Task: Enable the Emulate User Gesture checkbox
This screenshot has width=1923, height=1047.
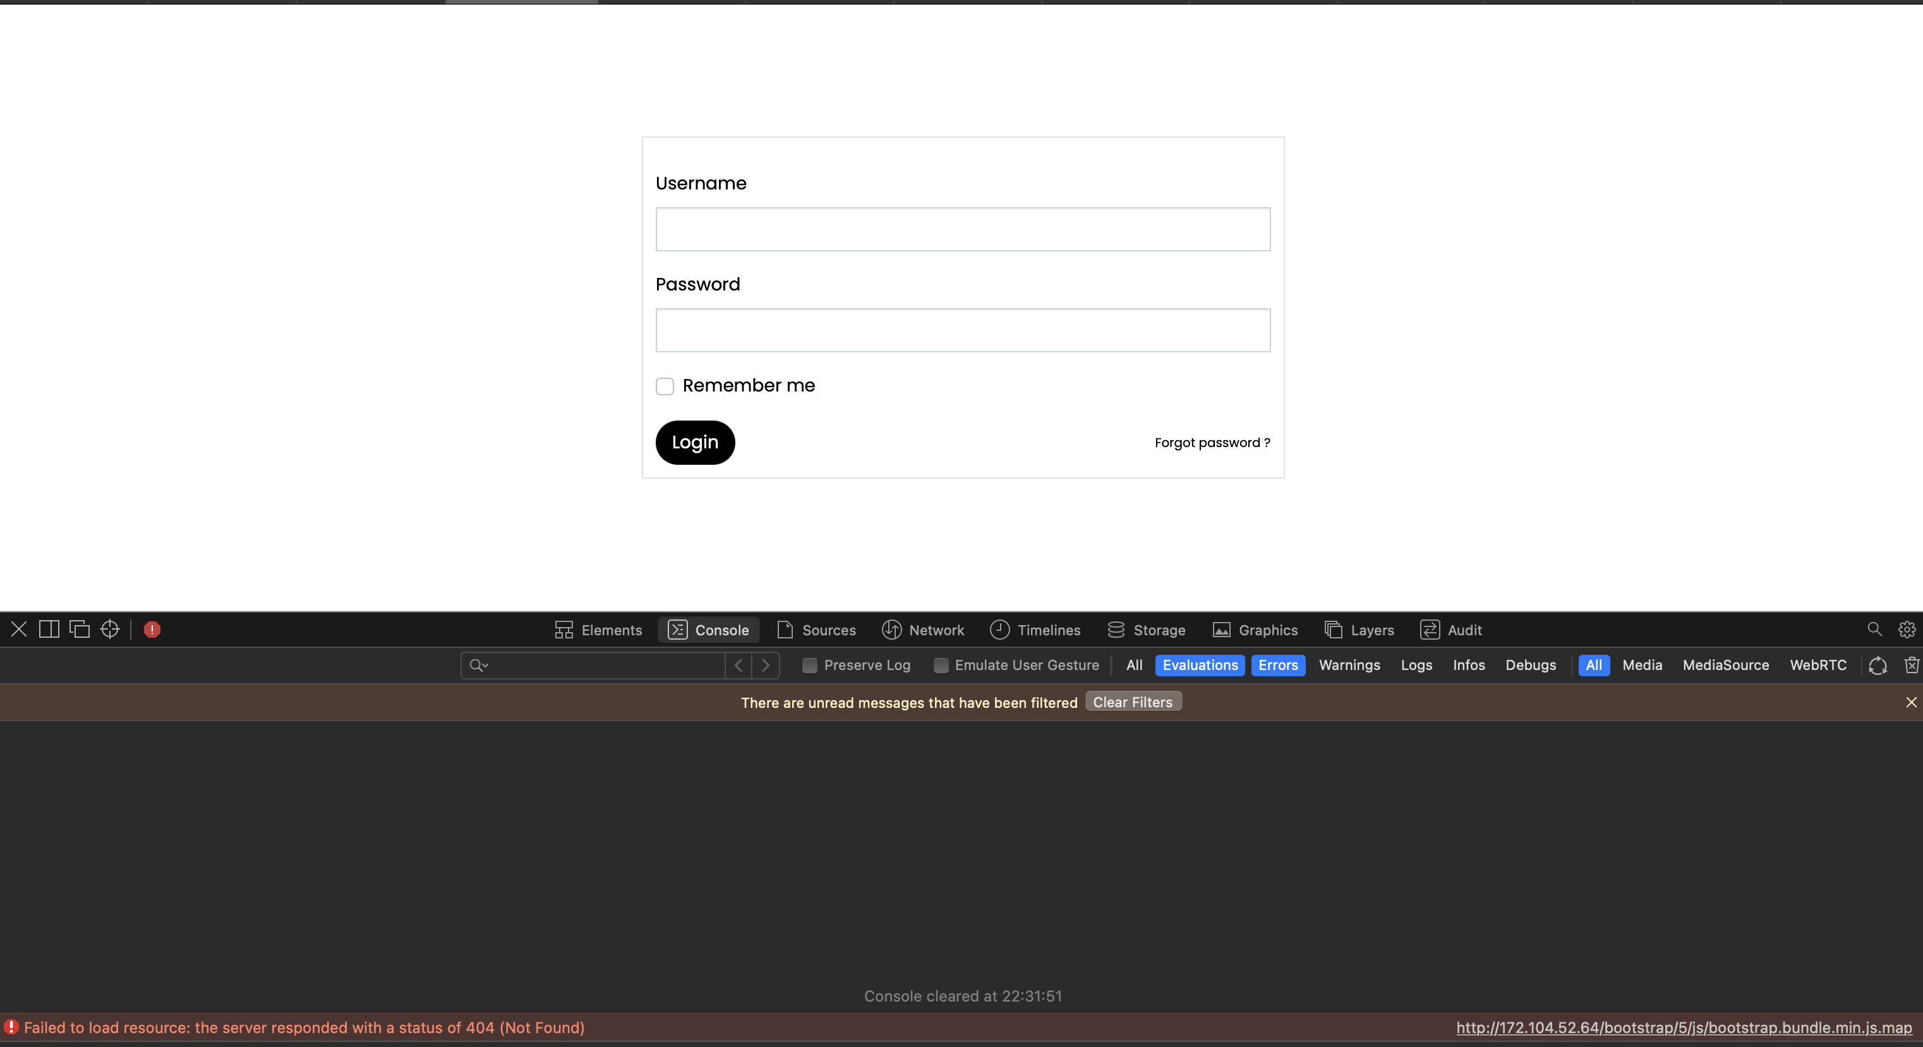Action: [941, 665]
